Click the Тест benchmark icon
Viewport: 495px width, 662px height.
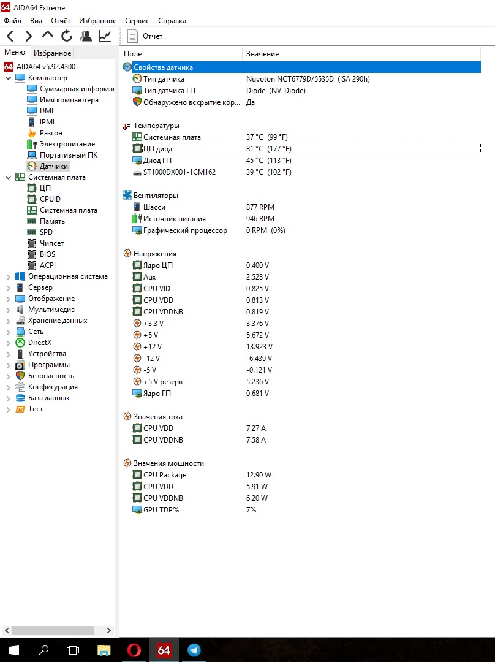pyautogui.click(x=20, y=409)
